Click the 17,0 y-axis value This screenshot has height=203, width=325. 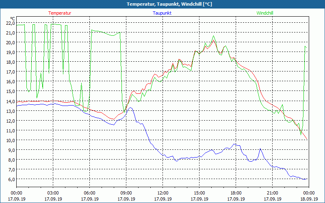pyautogui.click(x=11, y=72)
